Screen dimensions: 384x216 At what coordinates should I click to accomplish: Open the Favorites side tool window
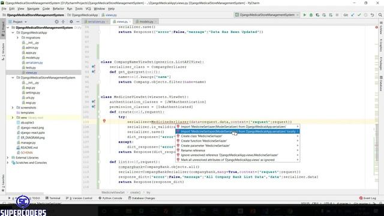click(3, 183)
